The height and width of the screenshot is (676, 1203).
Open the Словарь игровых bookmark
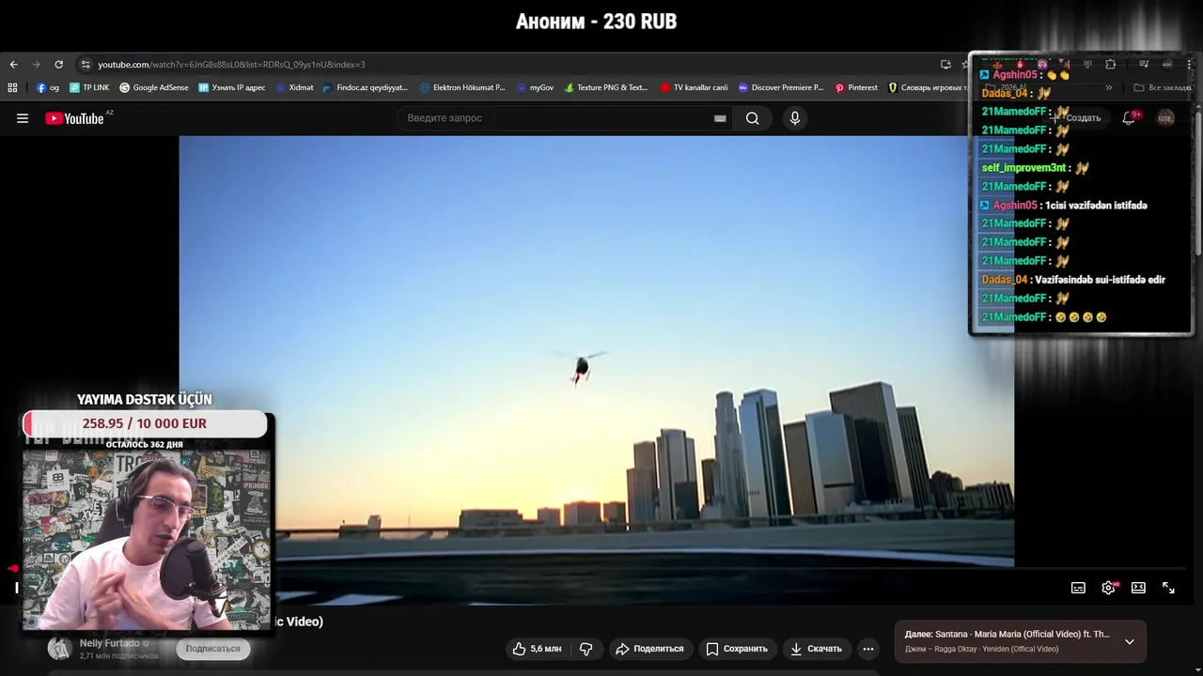point(928,87)
